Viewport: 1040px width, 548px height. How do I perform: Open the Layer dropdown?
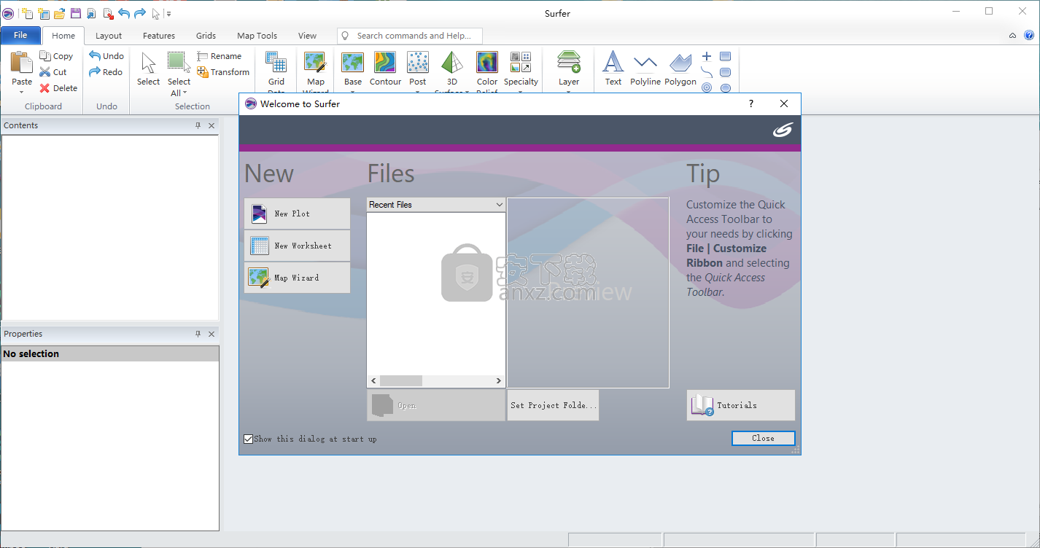[569, 92]
